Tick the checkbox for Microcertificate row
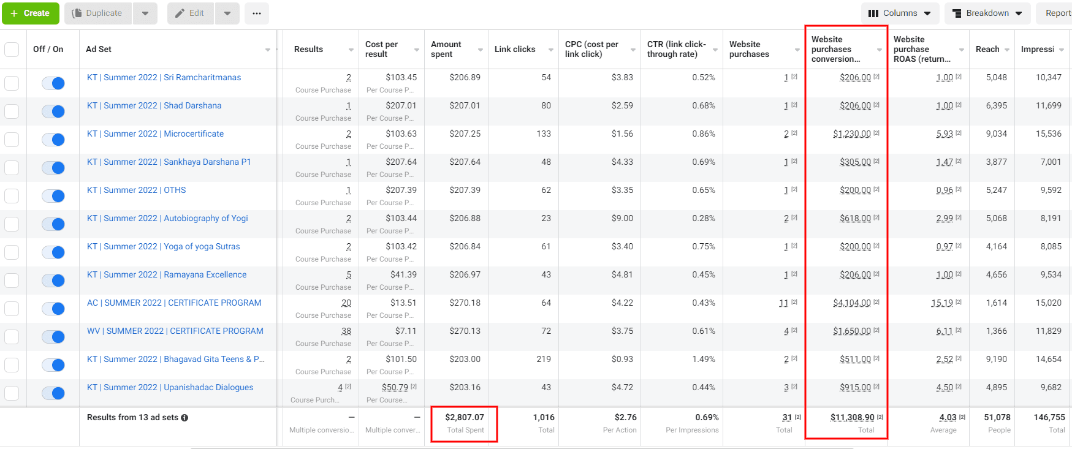The height and width of the screenshot is (449, 1072). [x=12, y=139]
